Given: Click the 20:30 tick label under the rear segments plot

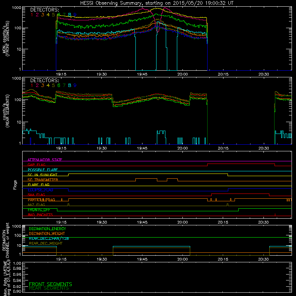Looking at the screenshot, I should point(263,148).
